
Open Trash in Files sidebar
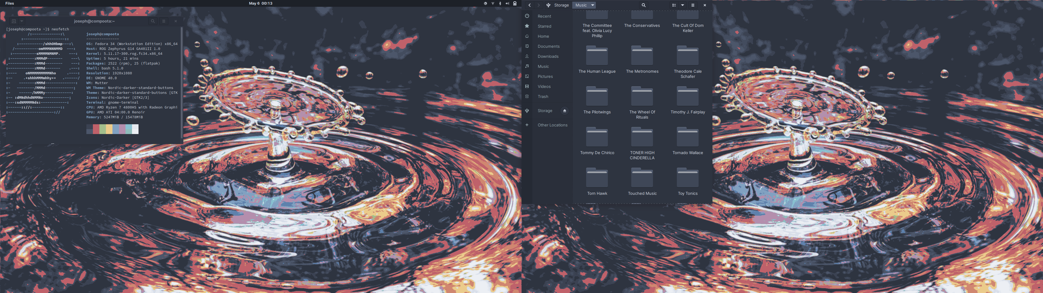pyautogui.click(x=543, y=97)
